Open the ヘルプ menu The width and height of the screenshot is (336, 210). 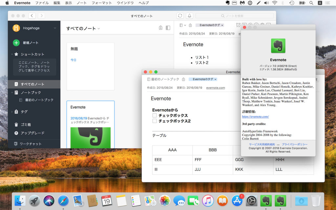point(144,3)
